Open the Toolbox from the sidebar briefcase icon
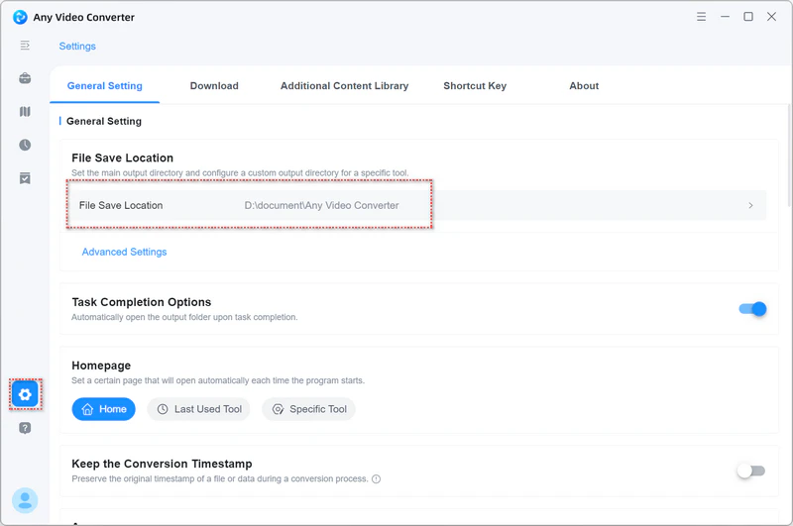Image resolution: width=793 pixels, height=526 pixels. pyautogui.click(x=25, y=78)
